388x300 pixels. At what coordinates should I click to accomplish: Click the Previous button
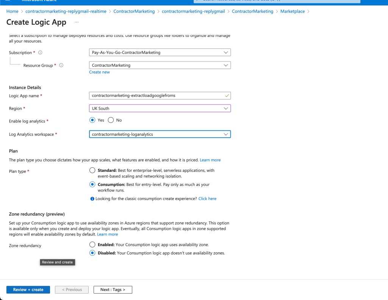point(72,290)
